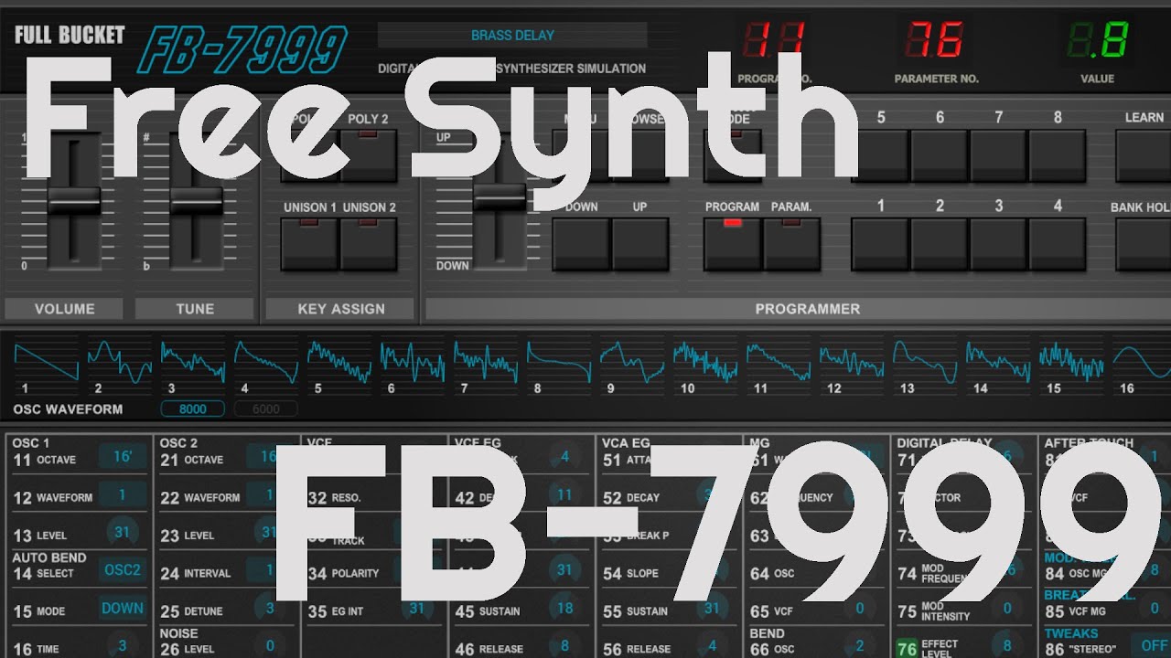Select oscillator waveform 15

click(1070, 364)
